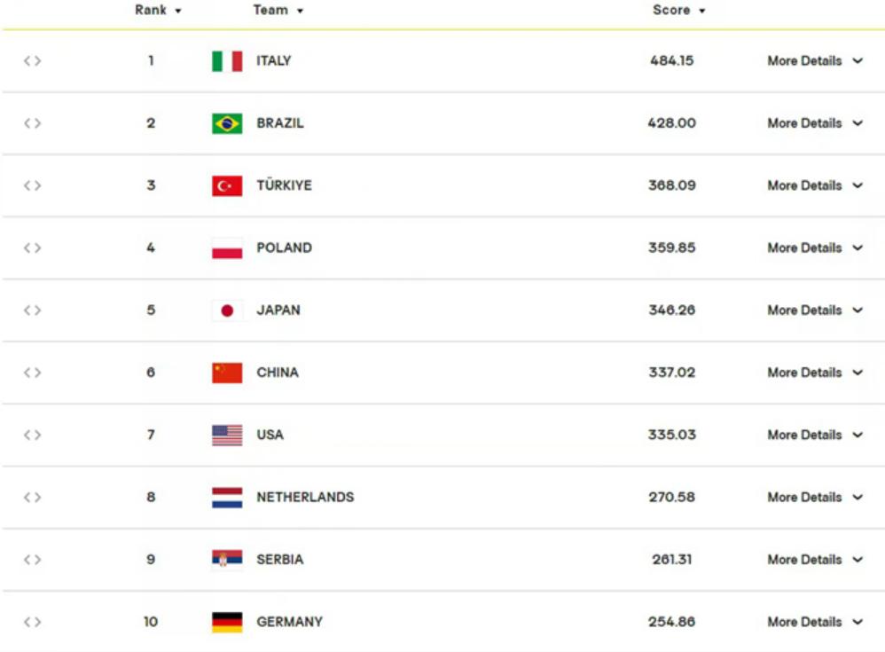This screenshot has height=652, width=885.
Task: Click the Italy flag icon
Action: 227,61
